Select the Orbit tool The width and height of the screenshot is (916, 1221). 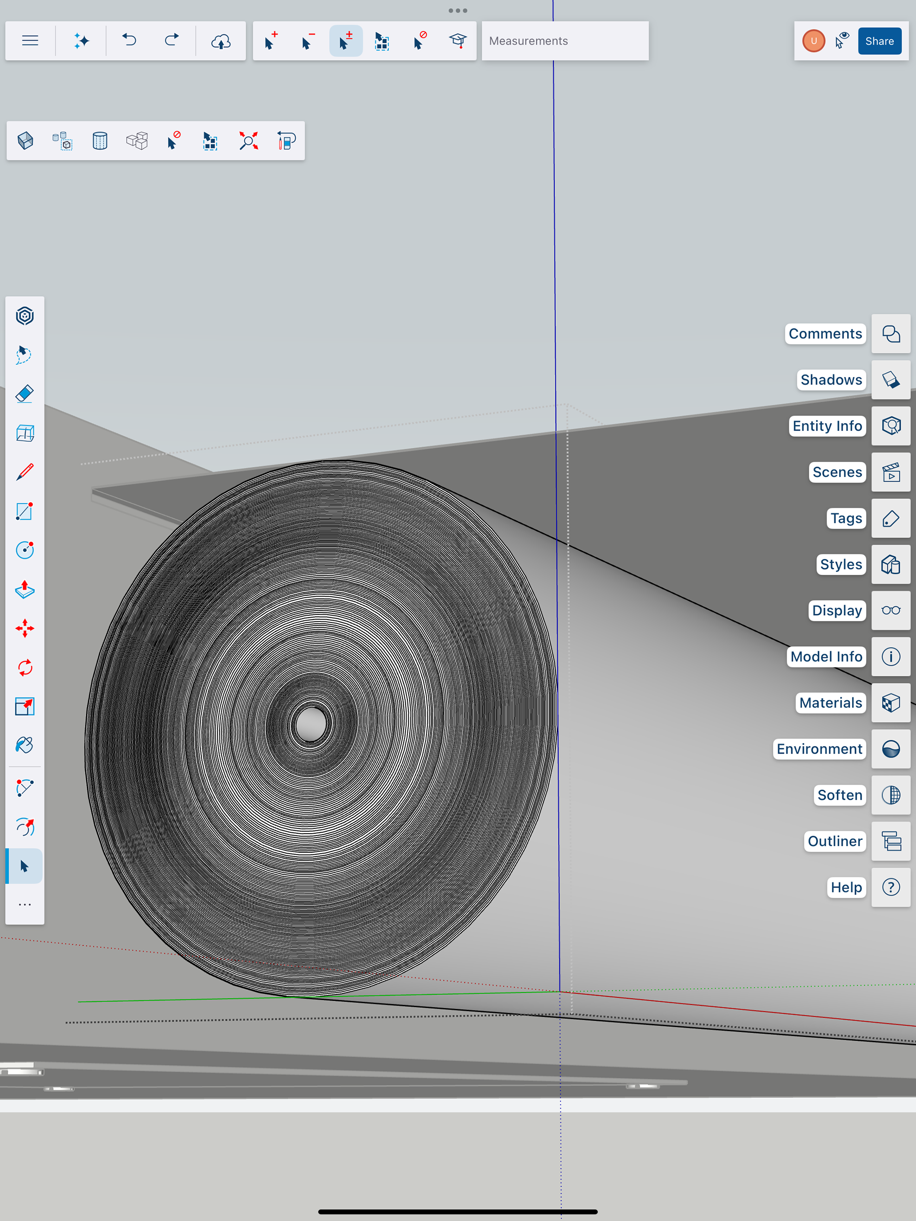24,827
